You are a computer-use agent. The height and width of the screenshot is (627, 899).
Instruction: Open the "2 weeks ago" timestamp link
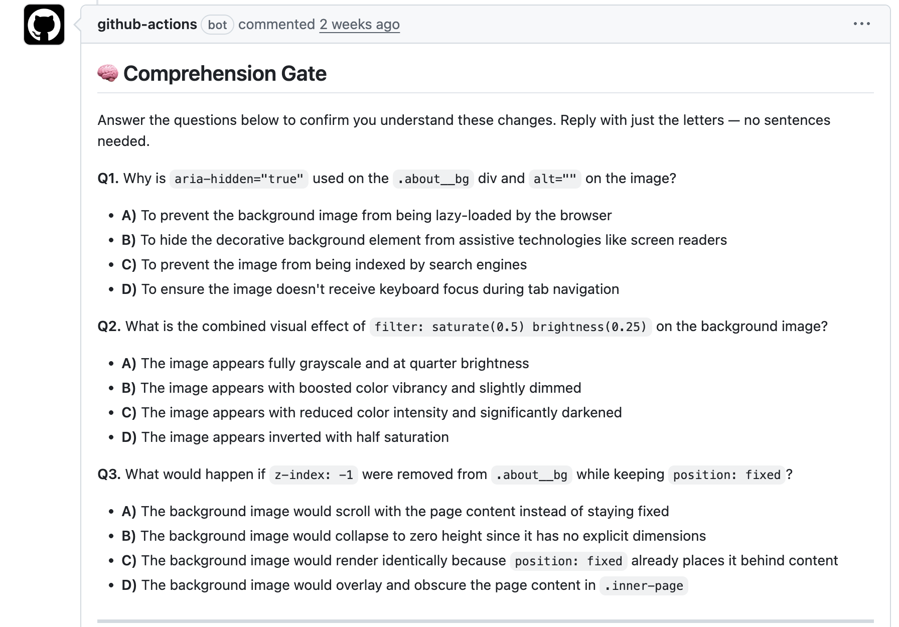tap(359, 24)
